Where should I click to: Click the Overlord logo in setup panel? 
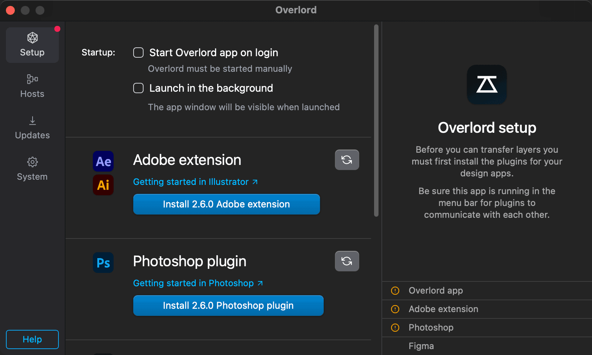pyautogui.click(x=487, y=85)
